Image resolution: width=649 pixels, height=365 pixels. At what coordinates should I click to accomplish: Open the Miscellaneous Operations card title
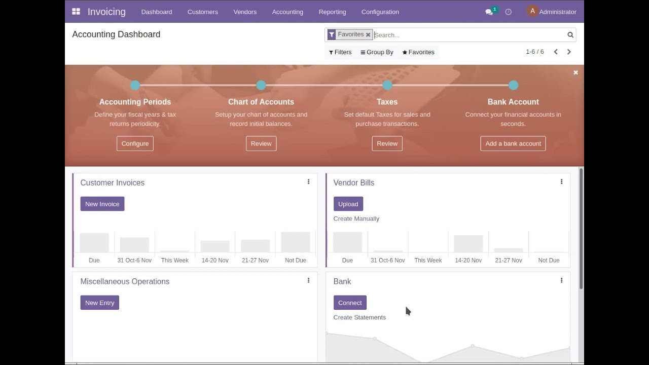[x=125, y=281]
